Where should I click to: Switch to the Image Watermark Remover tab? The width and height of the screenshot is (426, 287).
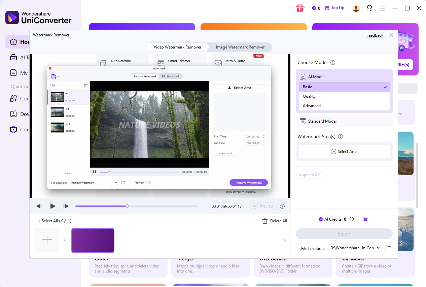240,47
